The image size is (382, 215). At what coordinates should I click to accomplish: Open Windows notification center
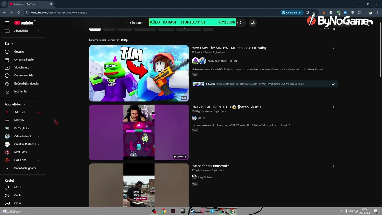tap(376, 211)
